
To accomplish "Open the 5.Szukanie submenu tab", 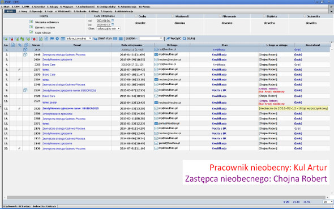I will (80, 11).
